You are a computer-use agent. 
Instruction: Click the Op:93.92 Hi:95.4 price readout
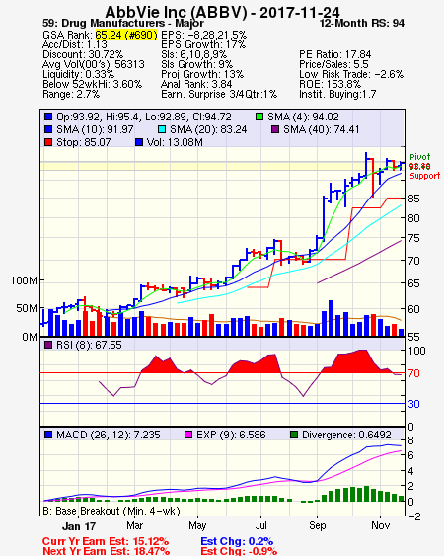pyautogui.click(x=144, y=117)
